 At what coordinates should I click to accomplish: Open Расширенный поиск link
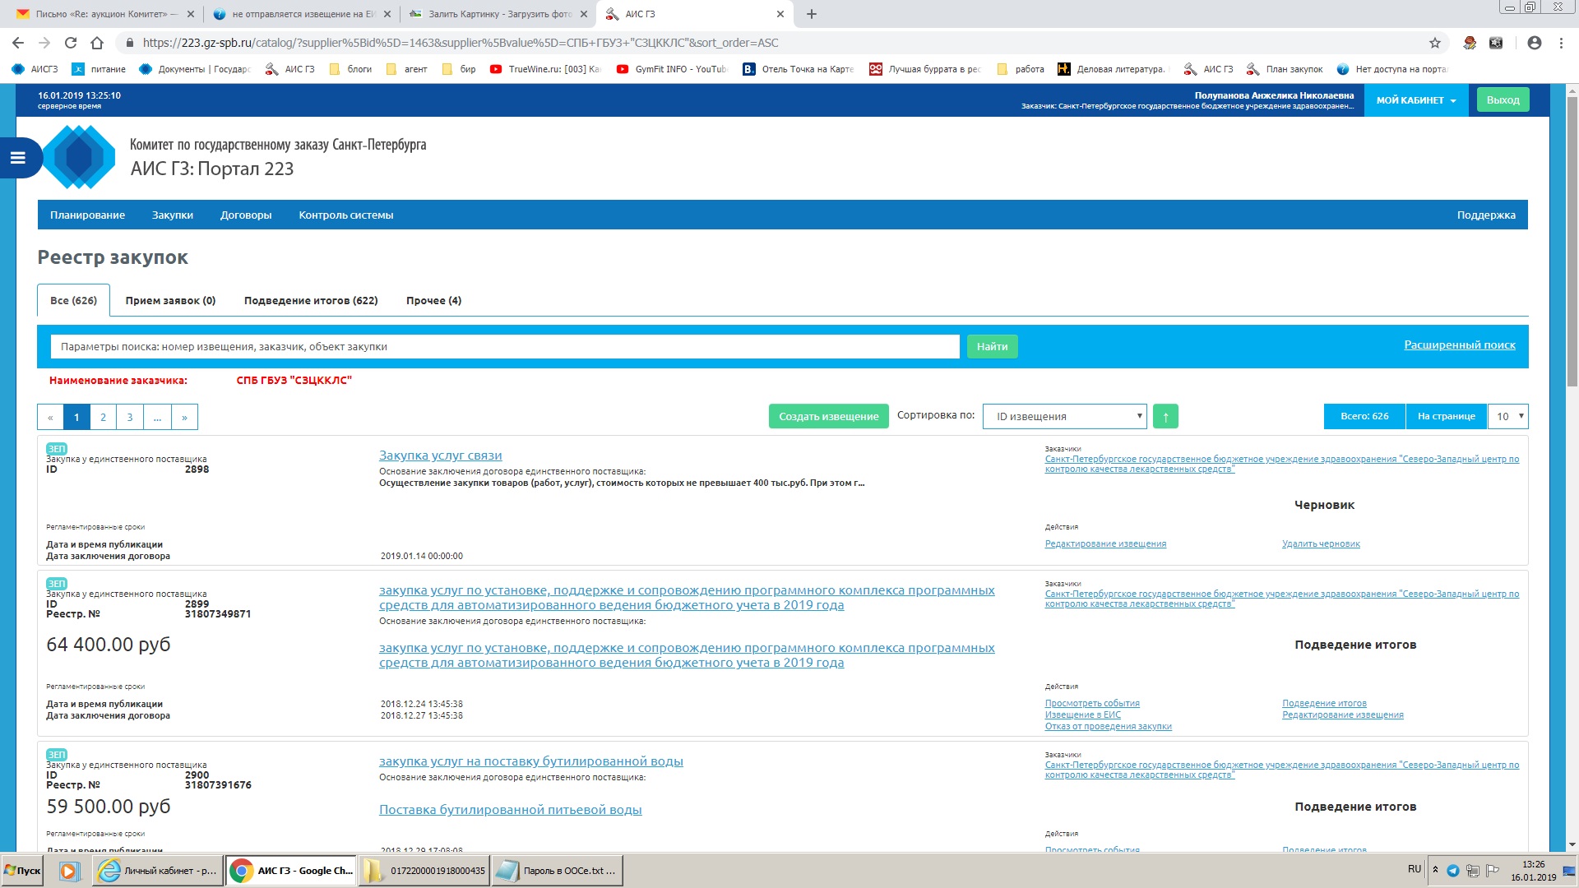coord(1459,345)
